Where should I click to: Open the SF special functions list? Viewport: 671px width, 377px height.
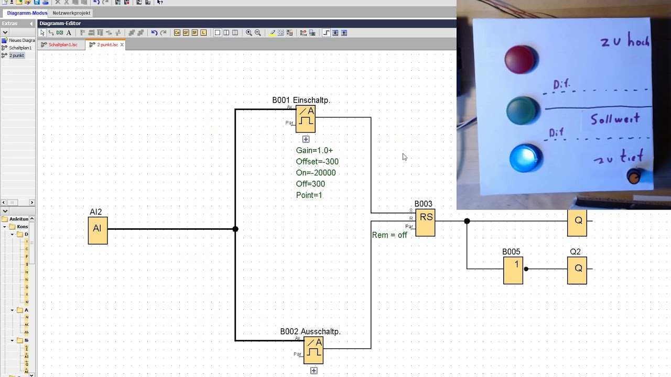[194, 33]
